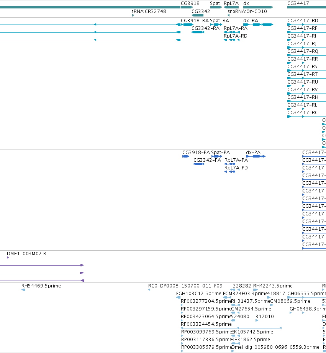Viewport: 326px width, 353px height.
Task: Select transcript CG34417-RQ
Action: point(306,55)
